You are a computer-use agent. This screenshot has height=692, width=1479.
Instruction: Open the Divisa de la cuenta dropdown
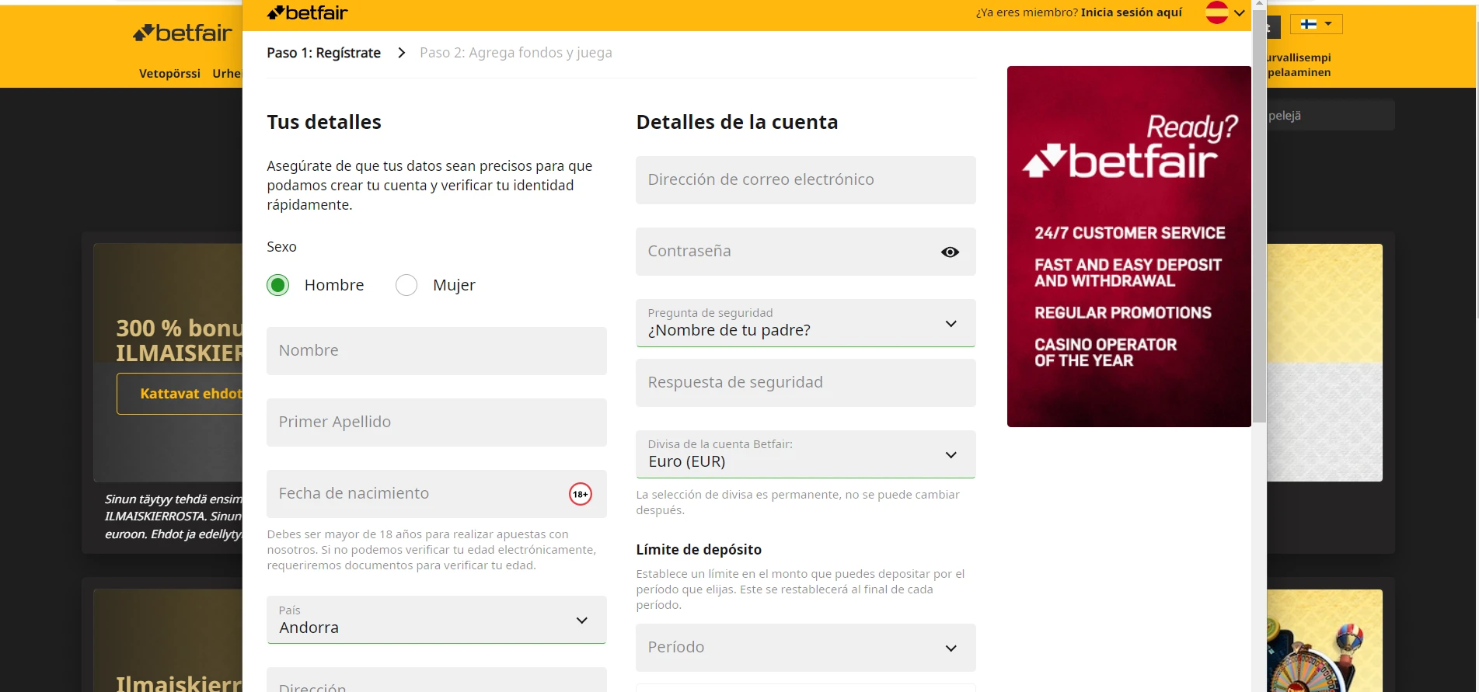(805, 454)
